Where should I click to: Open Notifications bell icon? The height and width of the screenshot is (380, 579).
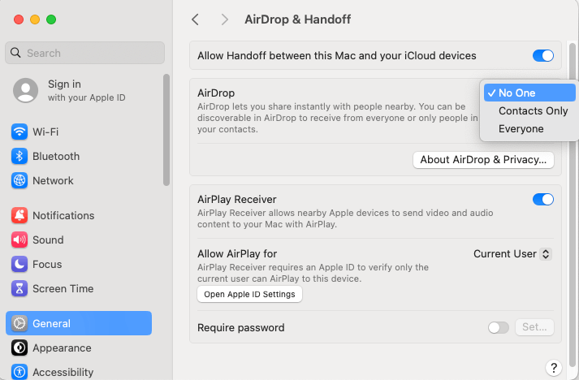coord(19,215)
